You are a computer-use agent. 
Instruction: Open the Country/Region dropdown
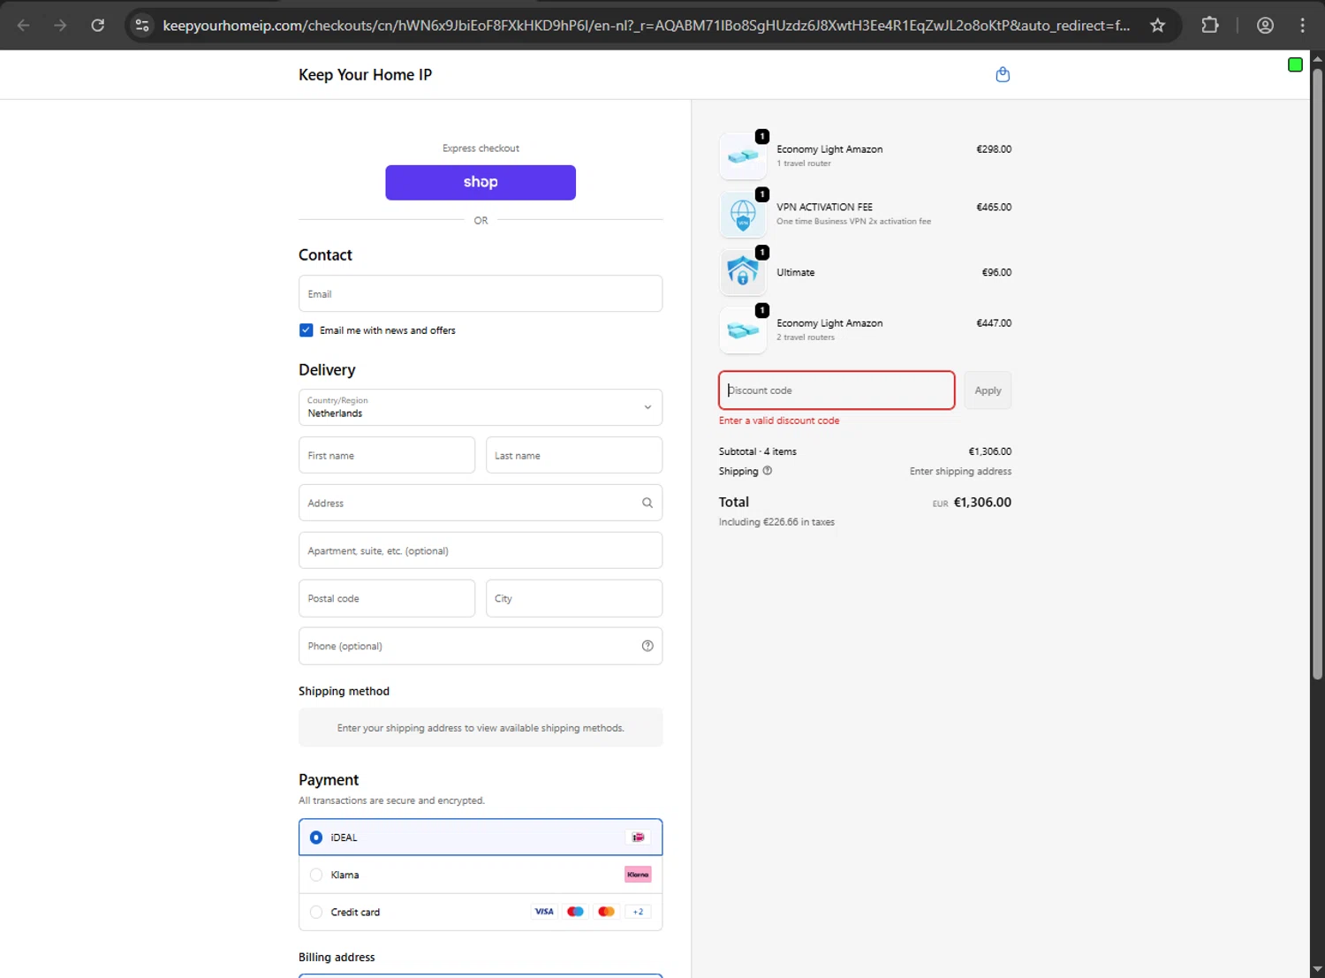click(x=481, y=407)
